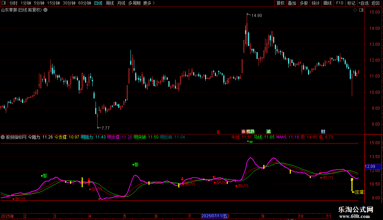Click the orange 榜 event badge

[248, 132]
